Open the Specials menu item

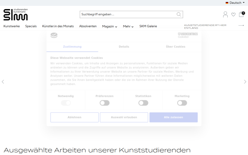[x=31, y=26]
